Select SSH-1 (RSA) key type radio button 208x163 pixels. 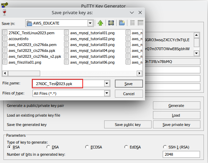click(165, 147)
